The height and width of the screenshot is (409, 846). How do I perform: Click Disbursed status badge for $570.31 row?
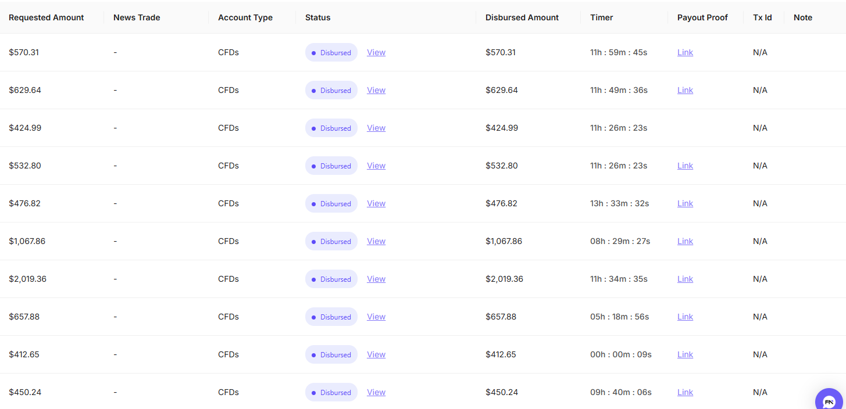[331, 52]
